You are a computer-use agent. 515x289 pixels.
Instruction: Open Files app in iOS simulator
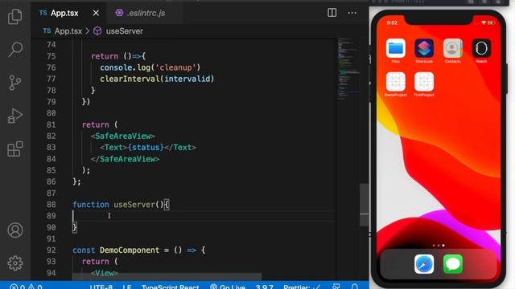click(395, 48)
